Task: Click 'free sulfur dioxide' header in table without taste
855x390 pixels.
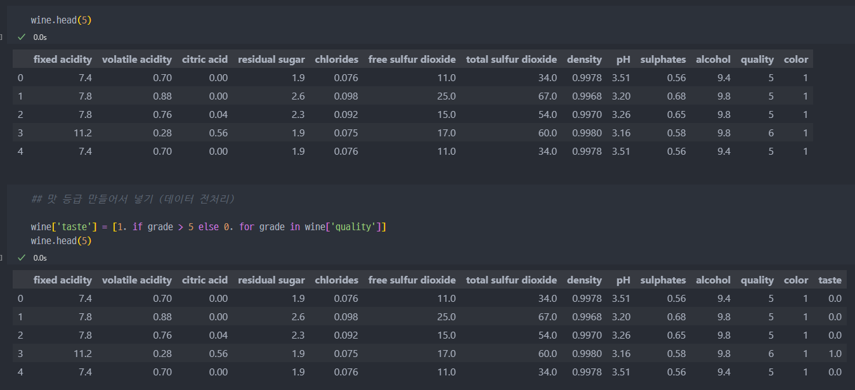Action: (412, 60)
